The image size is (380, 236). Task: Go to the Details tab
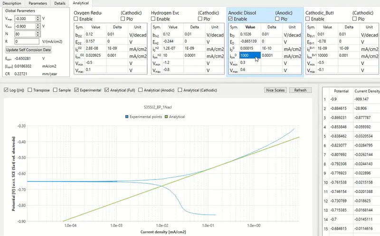tap(60, 3)
